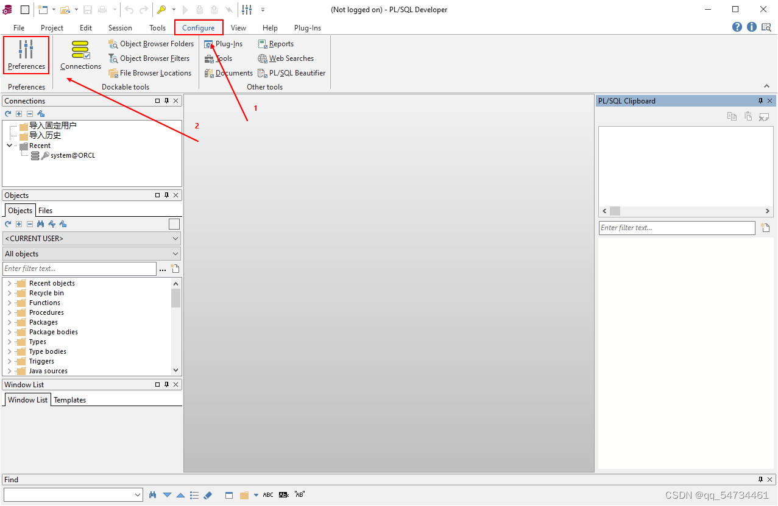Click the preferences sliders icon in title toolbar

point(247,10)
